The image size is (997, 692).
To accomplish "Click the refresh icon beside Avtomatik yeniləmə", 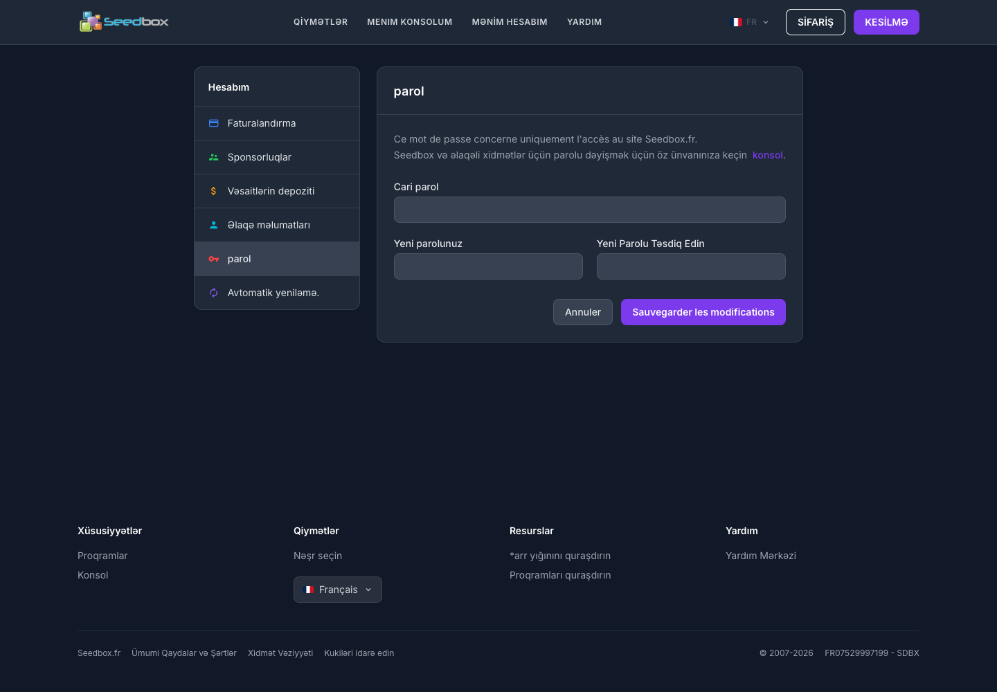I will pos(213,293).
